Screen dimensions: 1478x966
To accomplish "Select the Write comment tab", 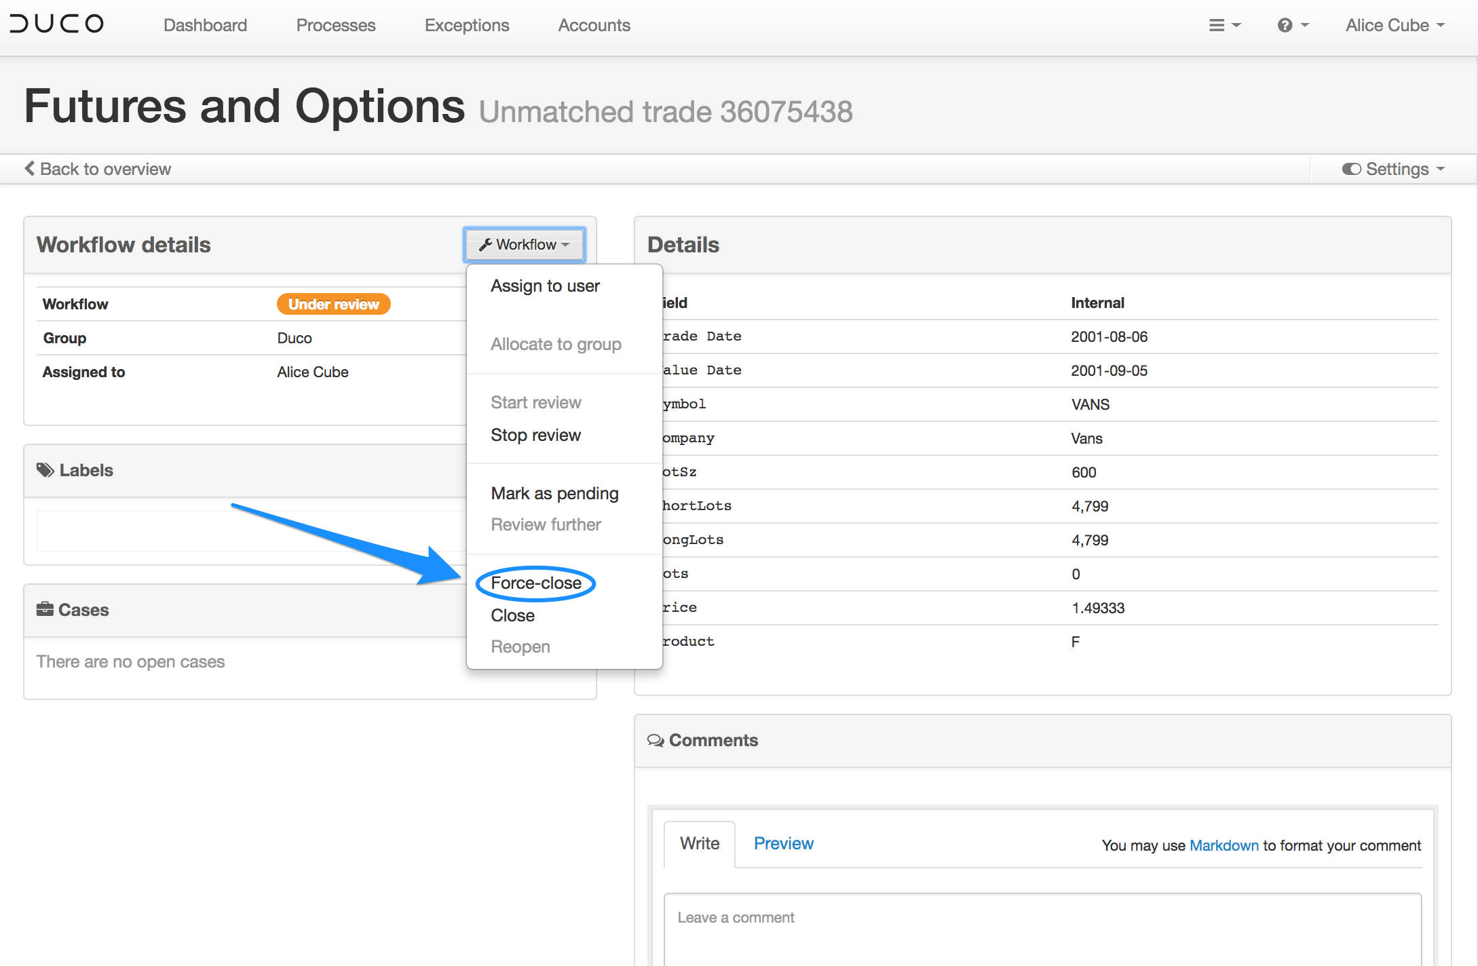I will pyautogui.click(x=700, y=843).
